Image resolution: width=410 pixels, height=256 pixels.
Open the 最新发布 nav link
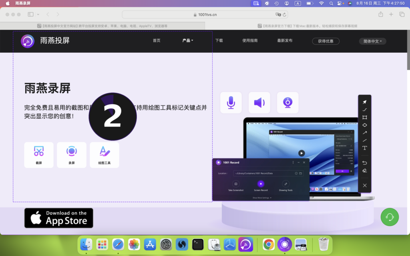[285, 40]
